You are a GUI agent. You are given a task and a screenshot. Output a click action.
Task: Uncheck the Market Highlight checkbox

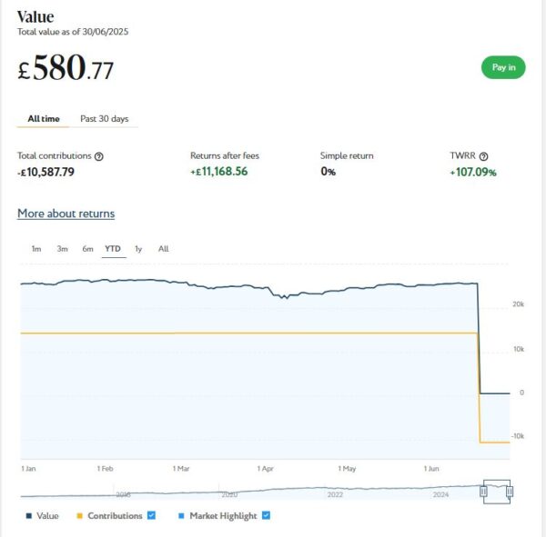[x=266, y=515]
